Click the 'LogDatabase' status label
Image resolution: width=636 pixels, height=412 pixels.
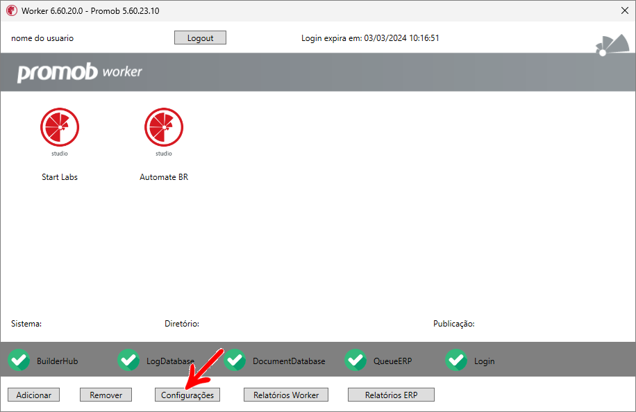tap(170, 361)
